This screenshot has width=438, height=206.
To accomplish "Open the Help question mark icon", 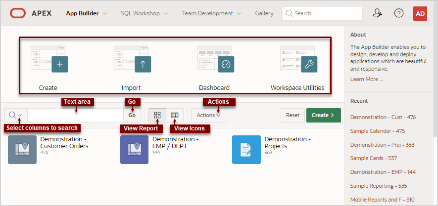I will [399, 13].
